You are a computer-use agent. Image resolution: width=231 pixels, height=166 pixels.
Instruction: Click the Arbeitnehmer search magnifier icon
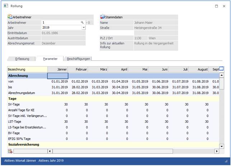[x=82, y=23]
